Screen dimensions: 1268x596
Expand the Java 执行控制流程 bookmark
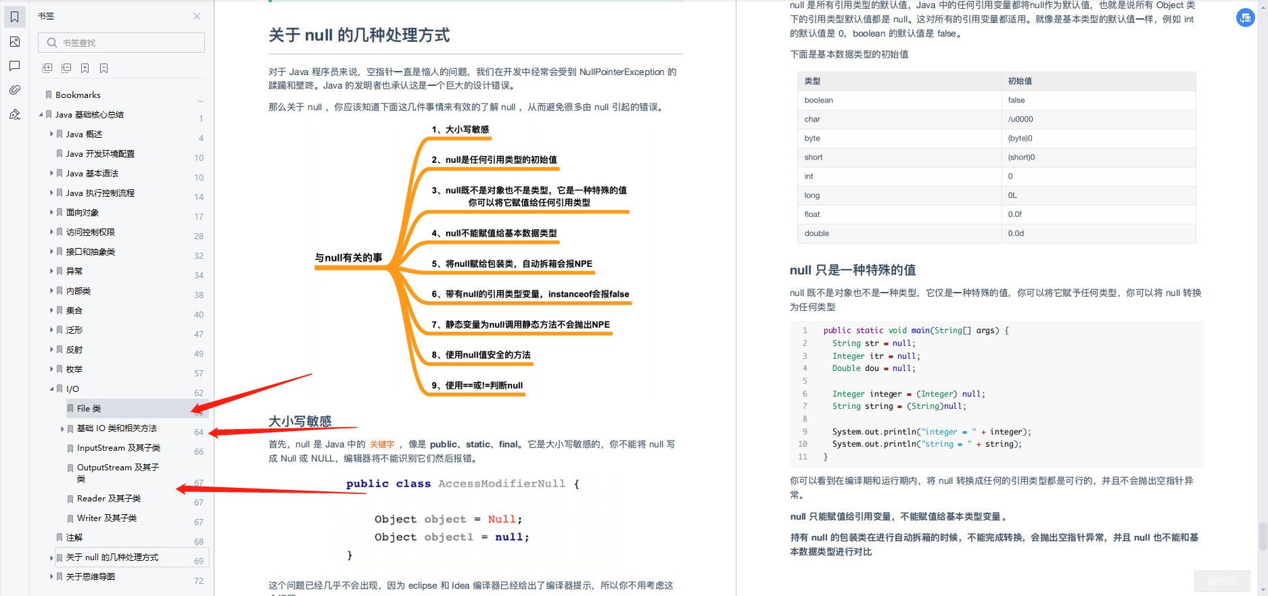coord(51,193)
